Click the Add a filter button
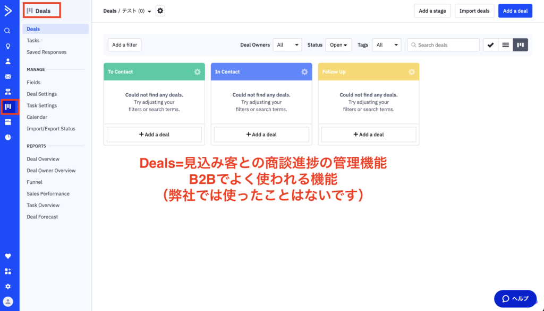Viewport: 544px width, 311px height. pyautogui.click(x=124, y=45)
